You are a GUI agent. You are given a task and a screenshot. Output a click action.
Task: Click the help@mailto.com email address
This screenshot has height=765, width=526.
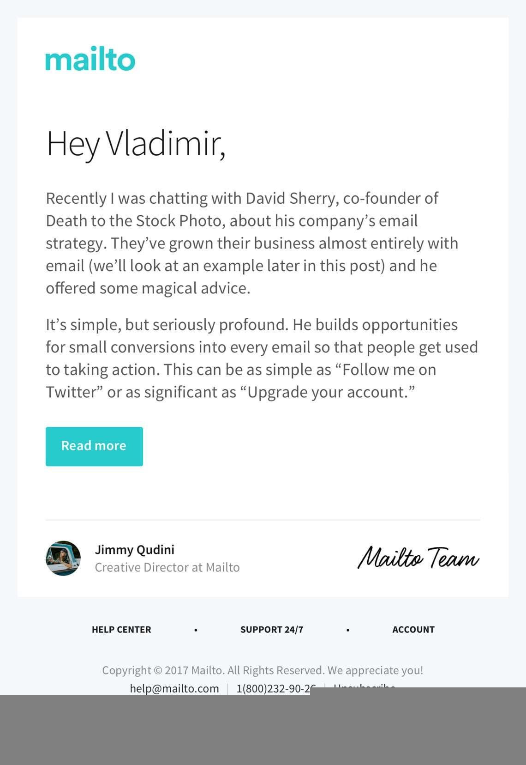[x=174, y=688]
